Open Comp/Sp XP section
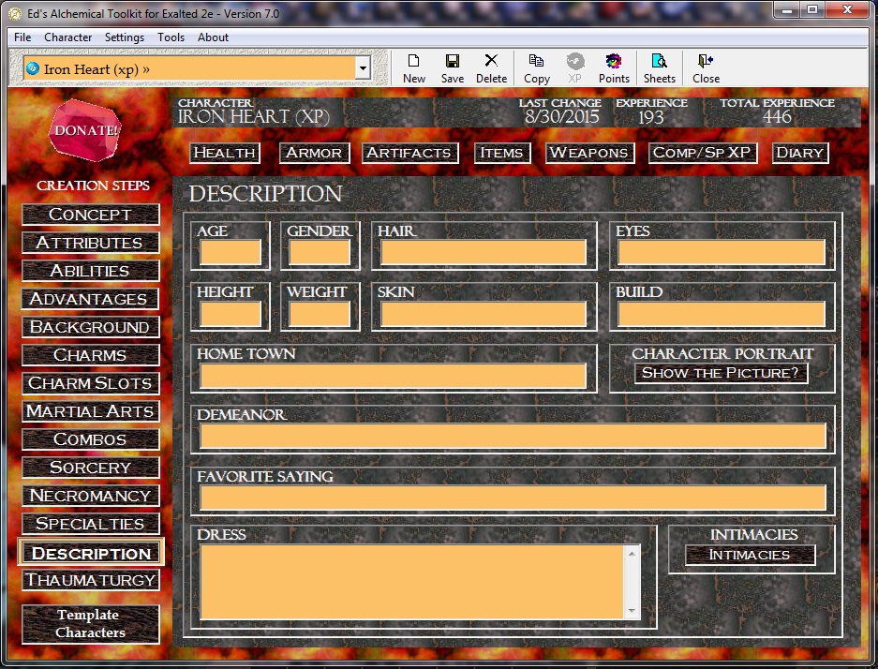Image resolution: width=878 pixels, height=669 pixels. [x=702, y=153]
